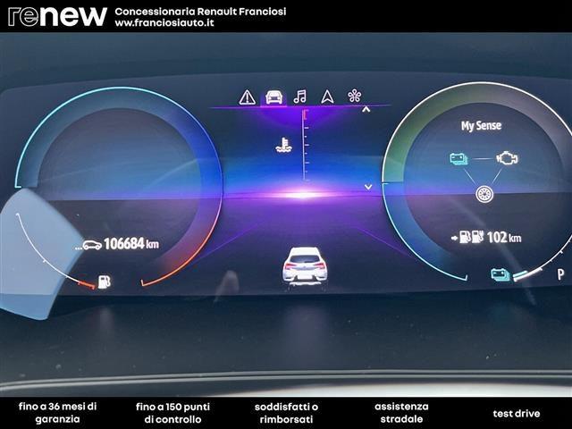Select the vehicle tab icon
The image size is (572, 429).
pos(274,97)
